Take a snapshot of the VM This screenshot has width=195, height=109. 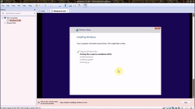(x=51, y=5)
